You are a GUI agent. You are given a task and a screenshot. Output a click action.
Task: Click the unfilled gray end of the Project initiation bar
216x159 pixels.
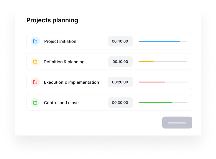pos(184,41)
